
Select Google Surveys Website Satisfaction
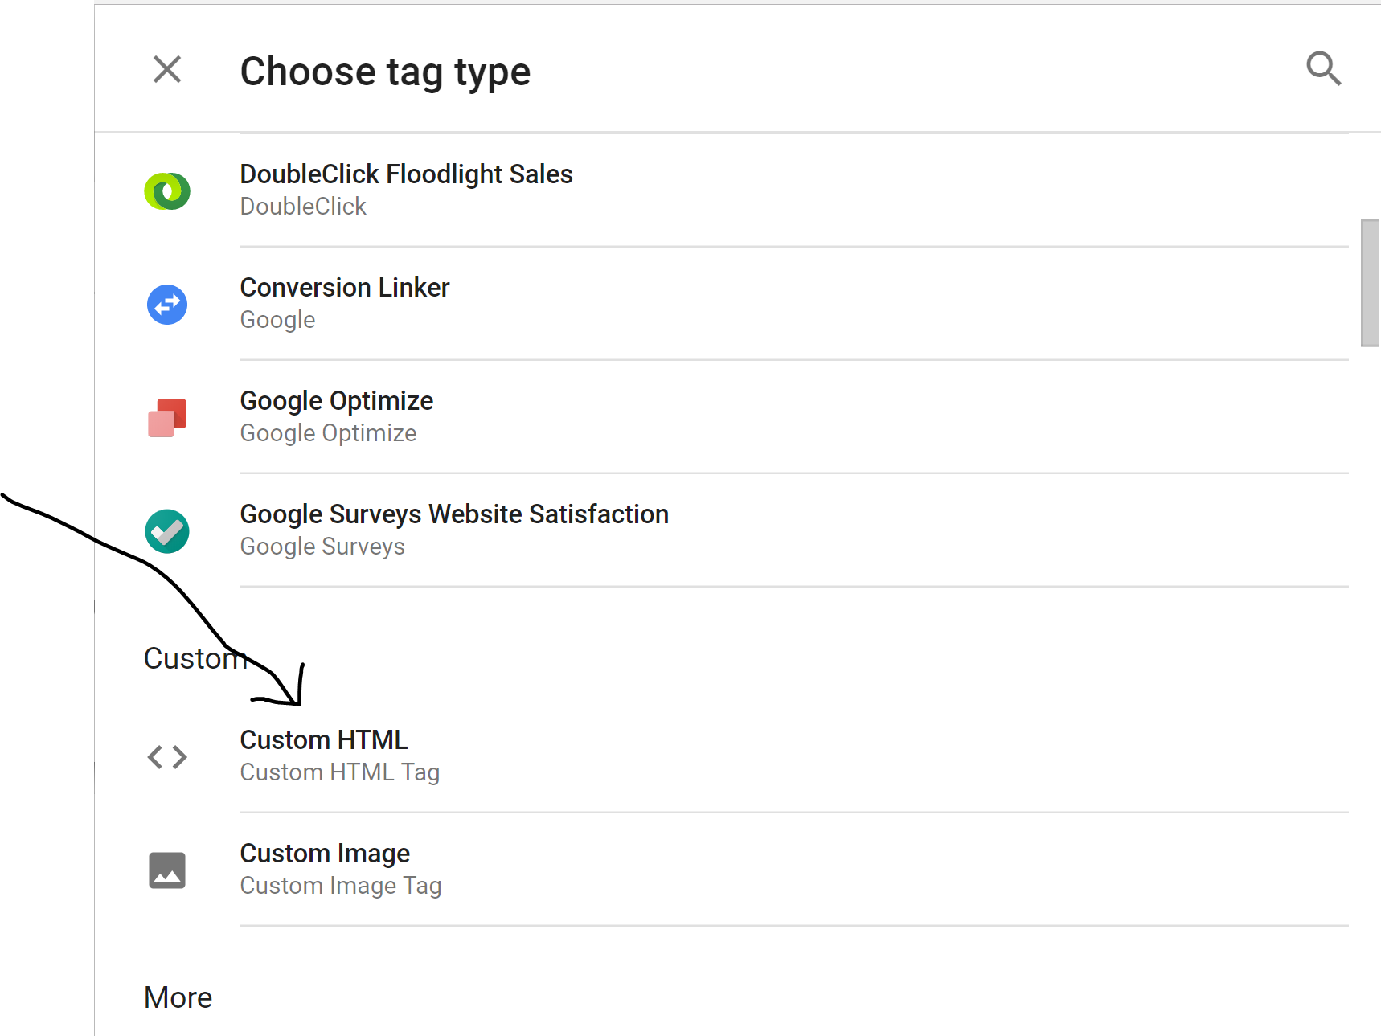pyautogui.click(x=454, y=514)
